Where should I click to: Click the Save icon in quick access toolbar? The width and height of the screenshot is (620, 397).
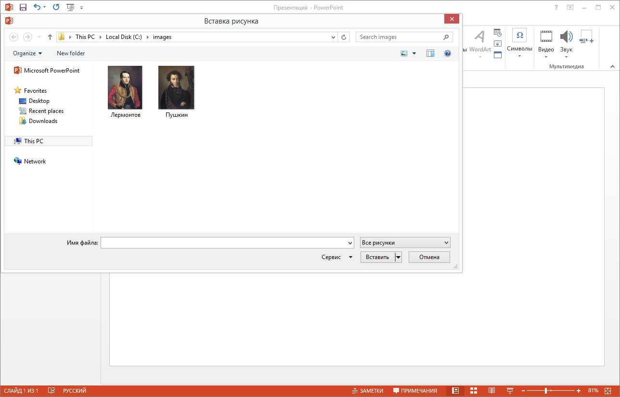23,7
